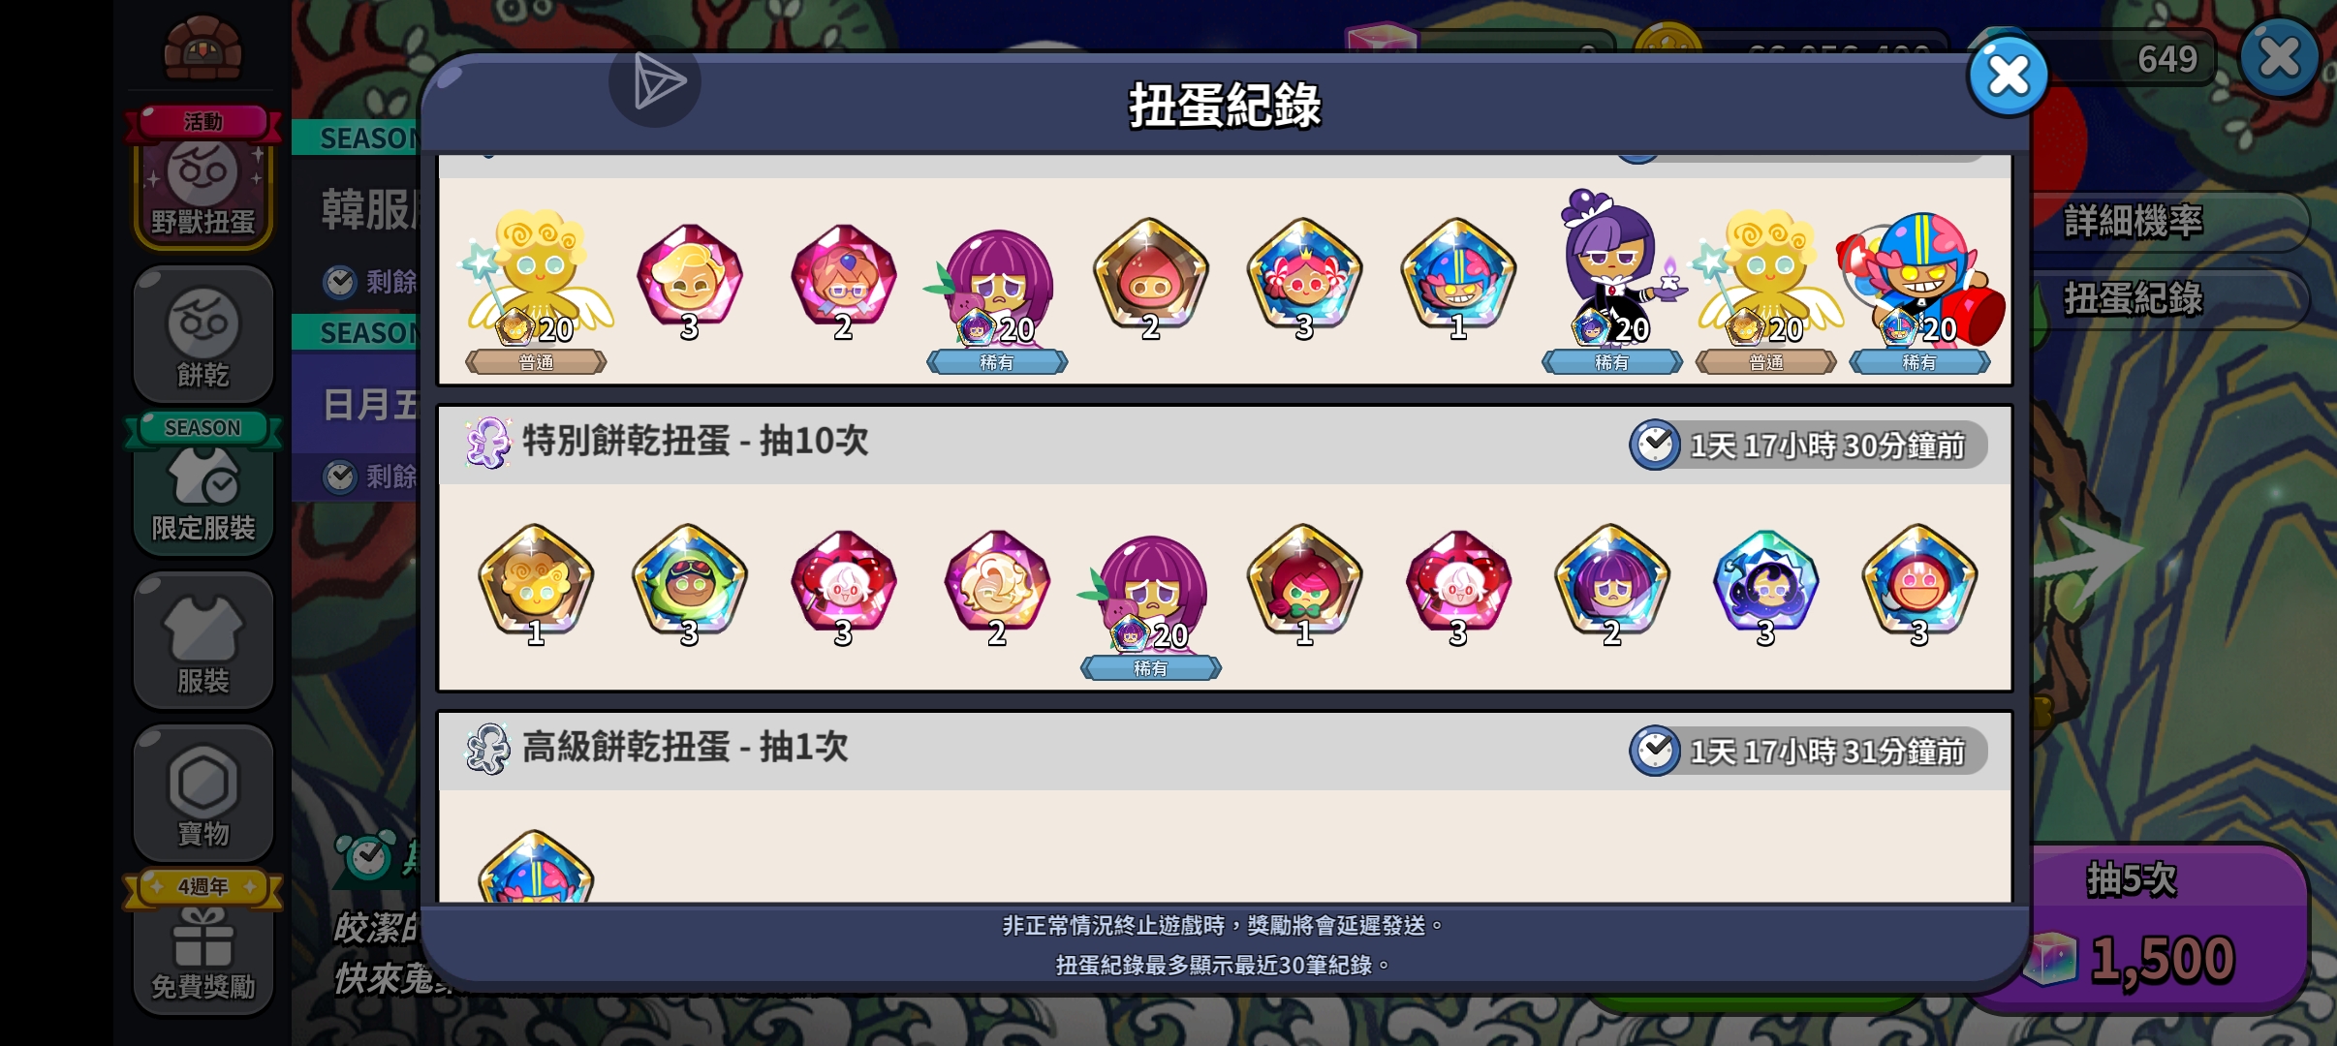Open the 寶物 treasure sidebar icon
The image size is (2337, 1046).
point(203,793)
